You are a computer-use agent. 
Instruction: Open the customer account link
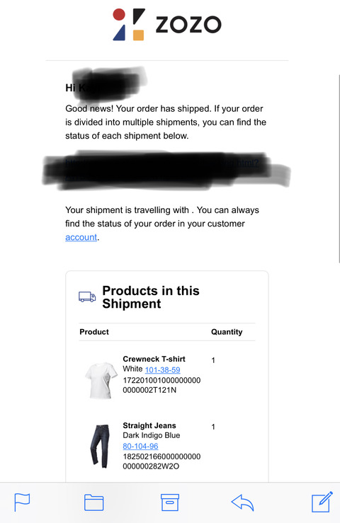coord(81,237)
